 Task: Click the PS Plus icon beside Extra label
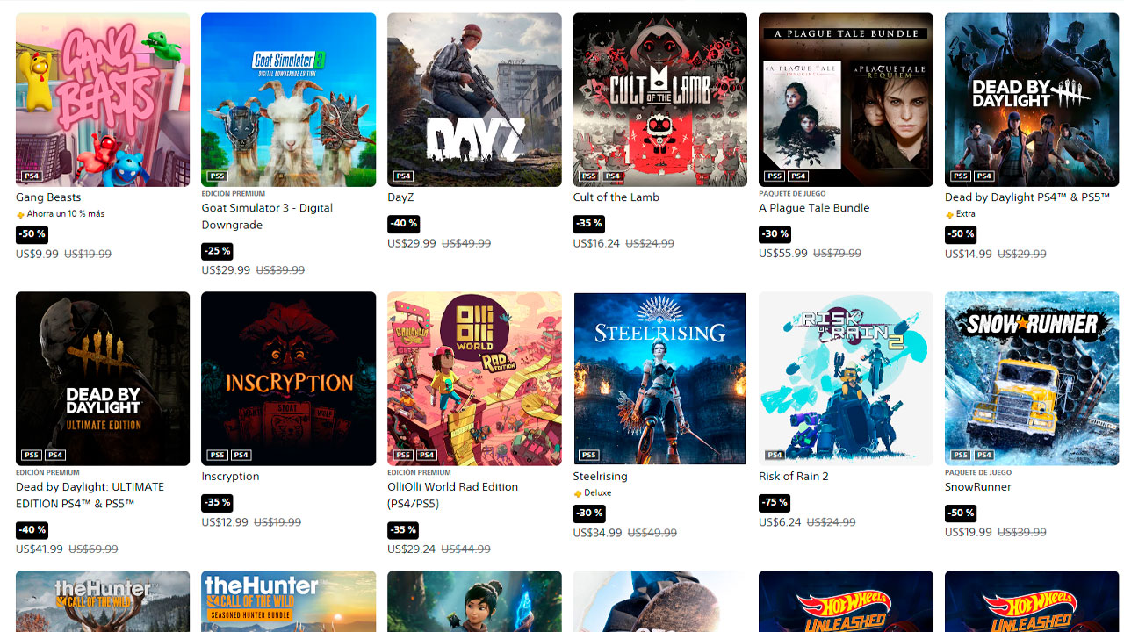949,215
